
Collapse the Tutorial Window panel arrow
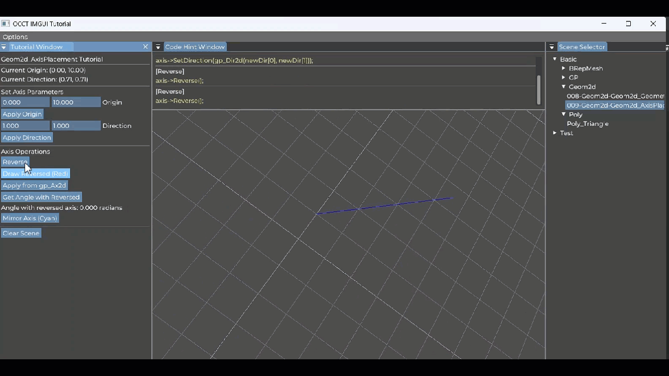4,47
